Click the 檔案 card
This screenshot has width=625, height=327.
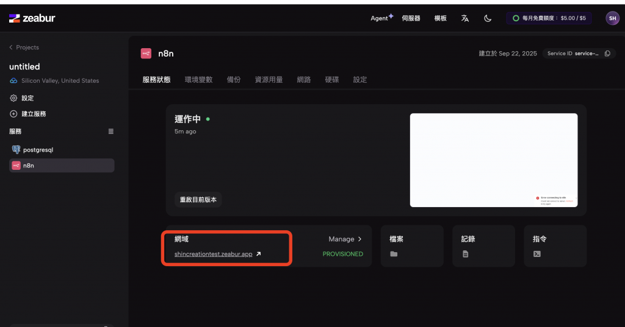412,246
